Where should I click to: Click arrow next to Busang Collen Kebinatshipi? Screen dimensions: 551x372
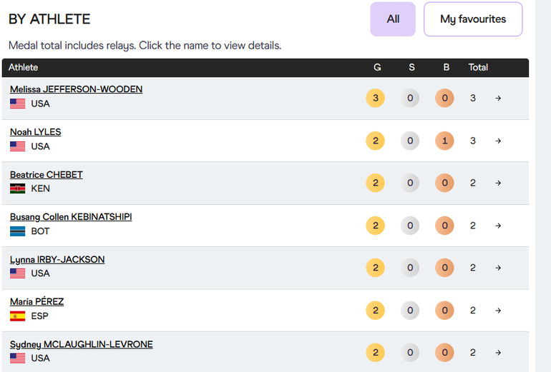pos(498,226)
